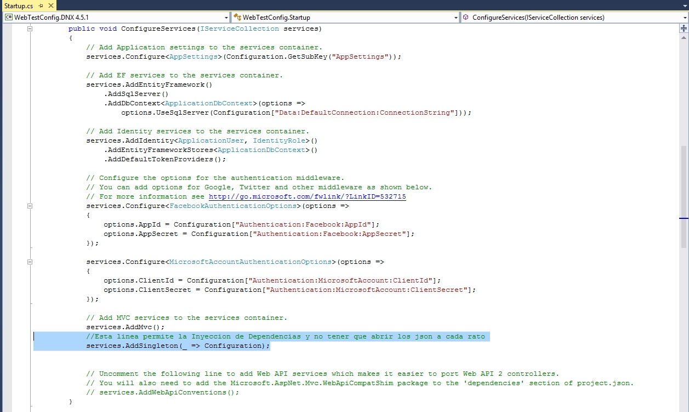Click the "Authentication:MicrosoftAccount:ClientId" string
The height and width of the screenshot is (412, 689).
click(340, 280)
